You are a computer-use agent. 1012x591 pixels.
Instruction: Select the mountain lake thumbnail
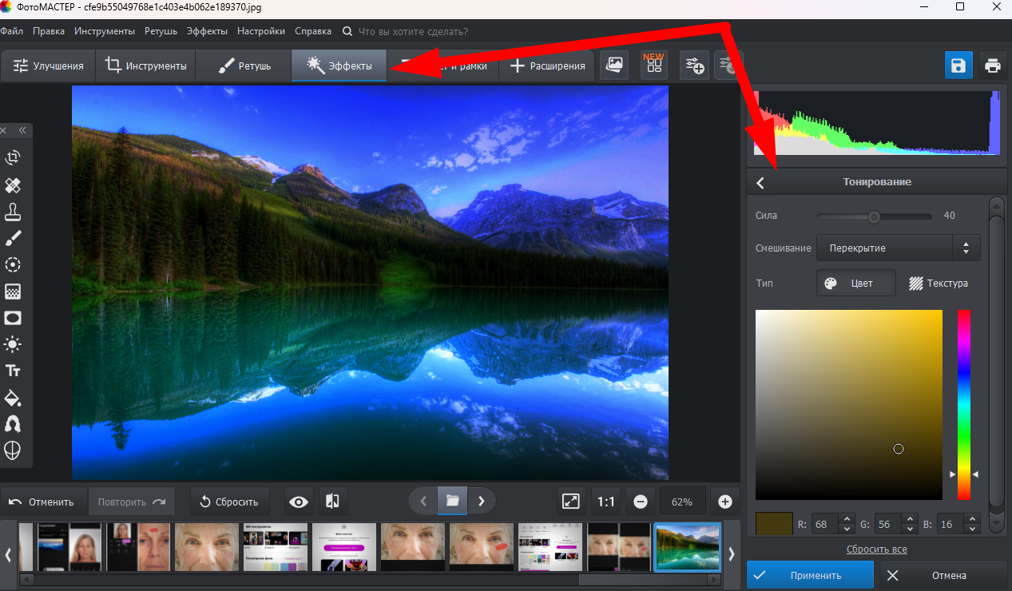click(x=688, y=547)
